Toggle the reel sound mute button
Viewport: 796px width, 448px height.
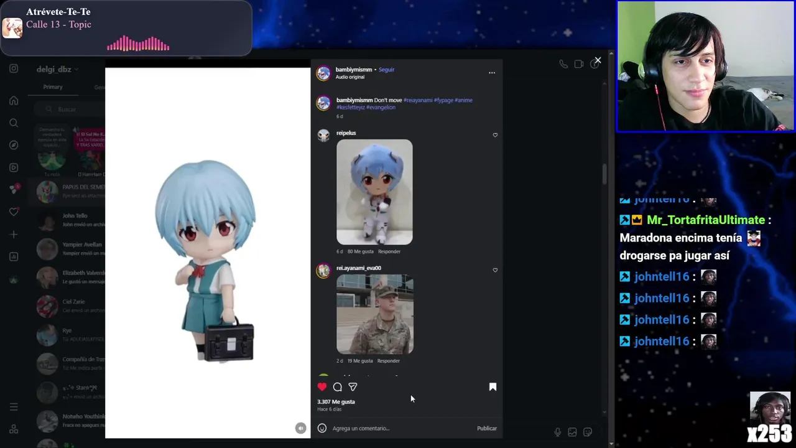[300, 428]
